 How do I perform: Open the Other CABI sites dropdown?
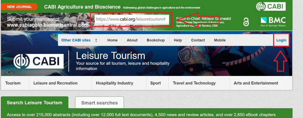[79, 40]
